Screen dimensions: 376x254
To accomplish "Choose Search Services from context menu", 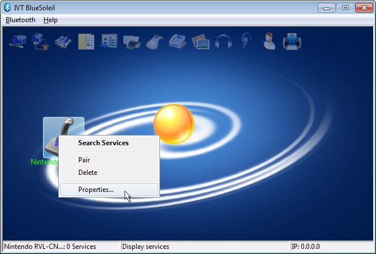I will pos(109,143).
